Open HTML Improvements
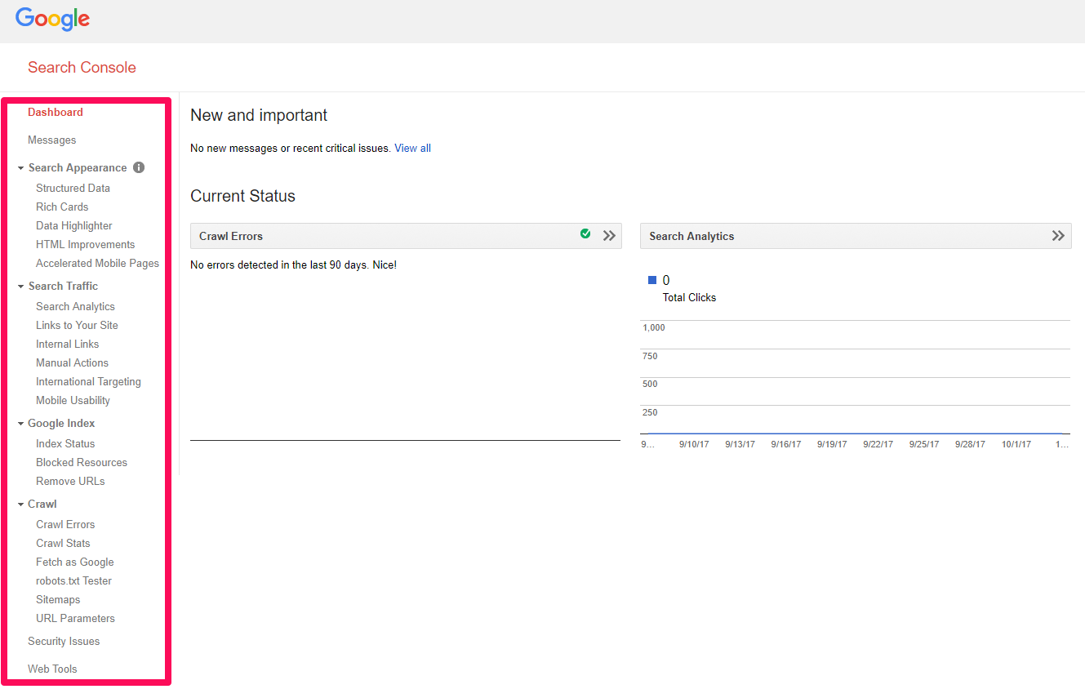1085x698 pixels. click(x=86, y=244)
